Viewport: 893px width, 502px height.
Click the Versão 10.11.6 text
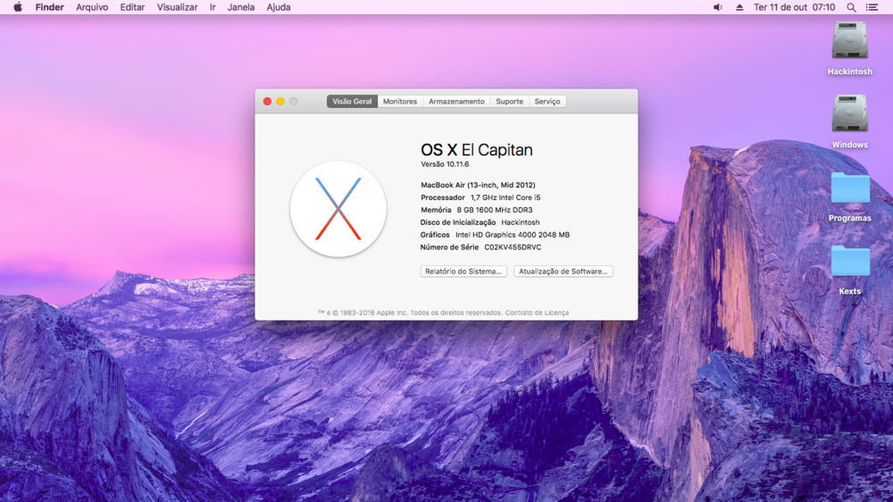click(x=445, y=164)
